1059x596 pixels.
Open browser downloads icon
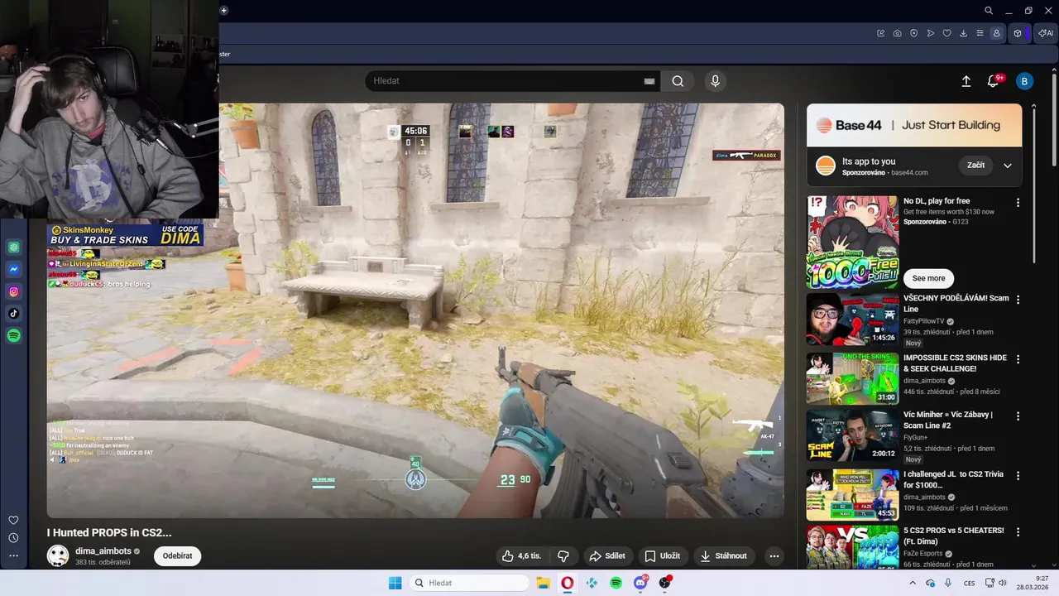coord(964,33)
